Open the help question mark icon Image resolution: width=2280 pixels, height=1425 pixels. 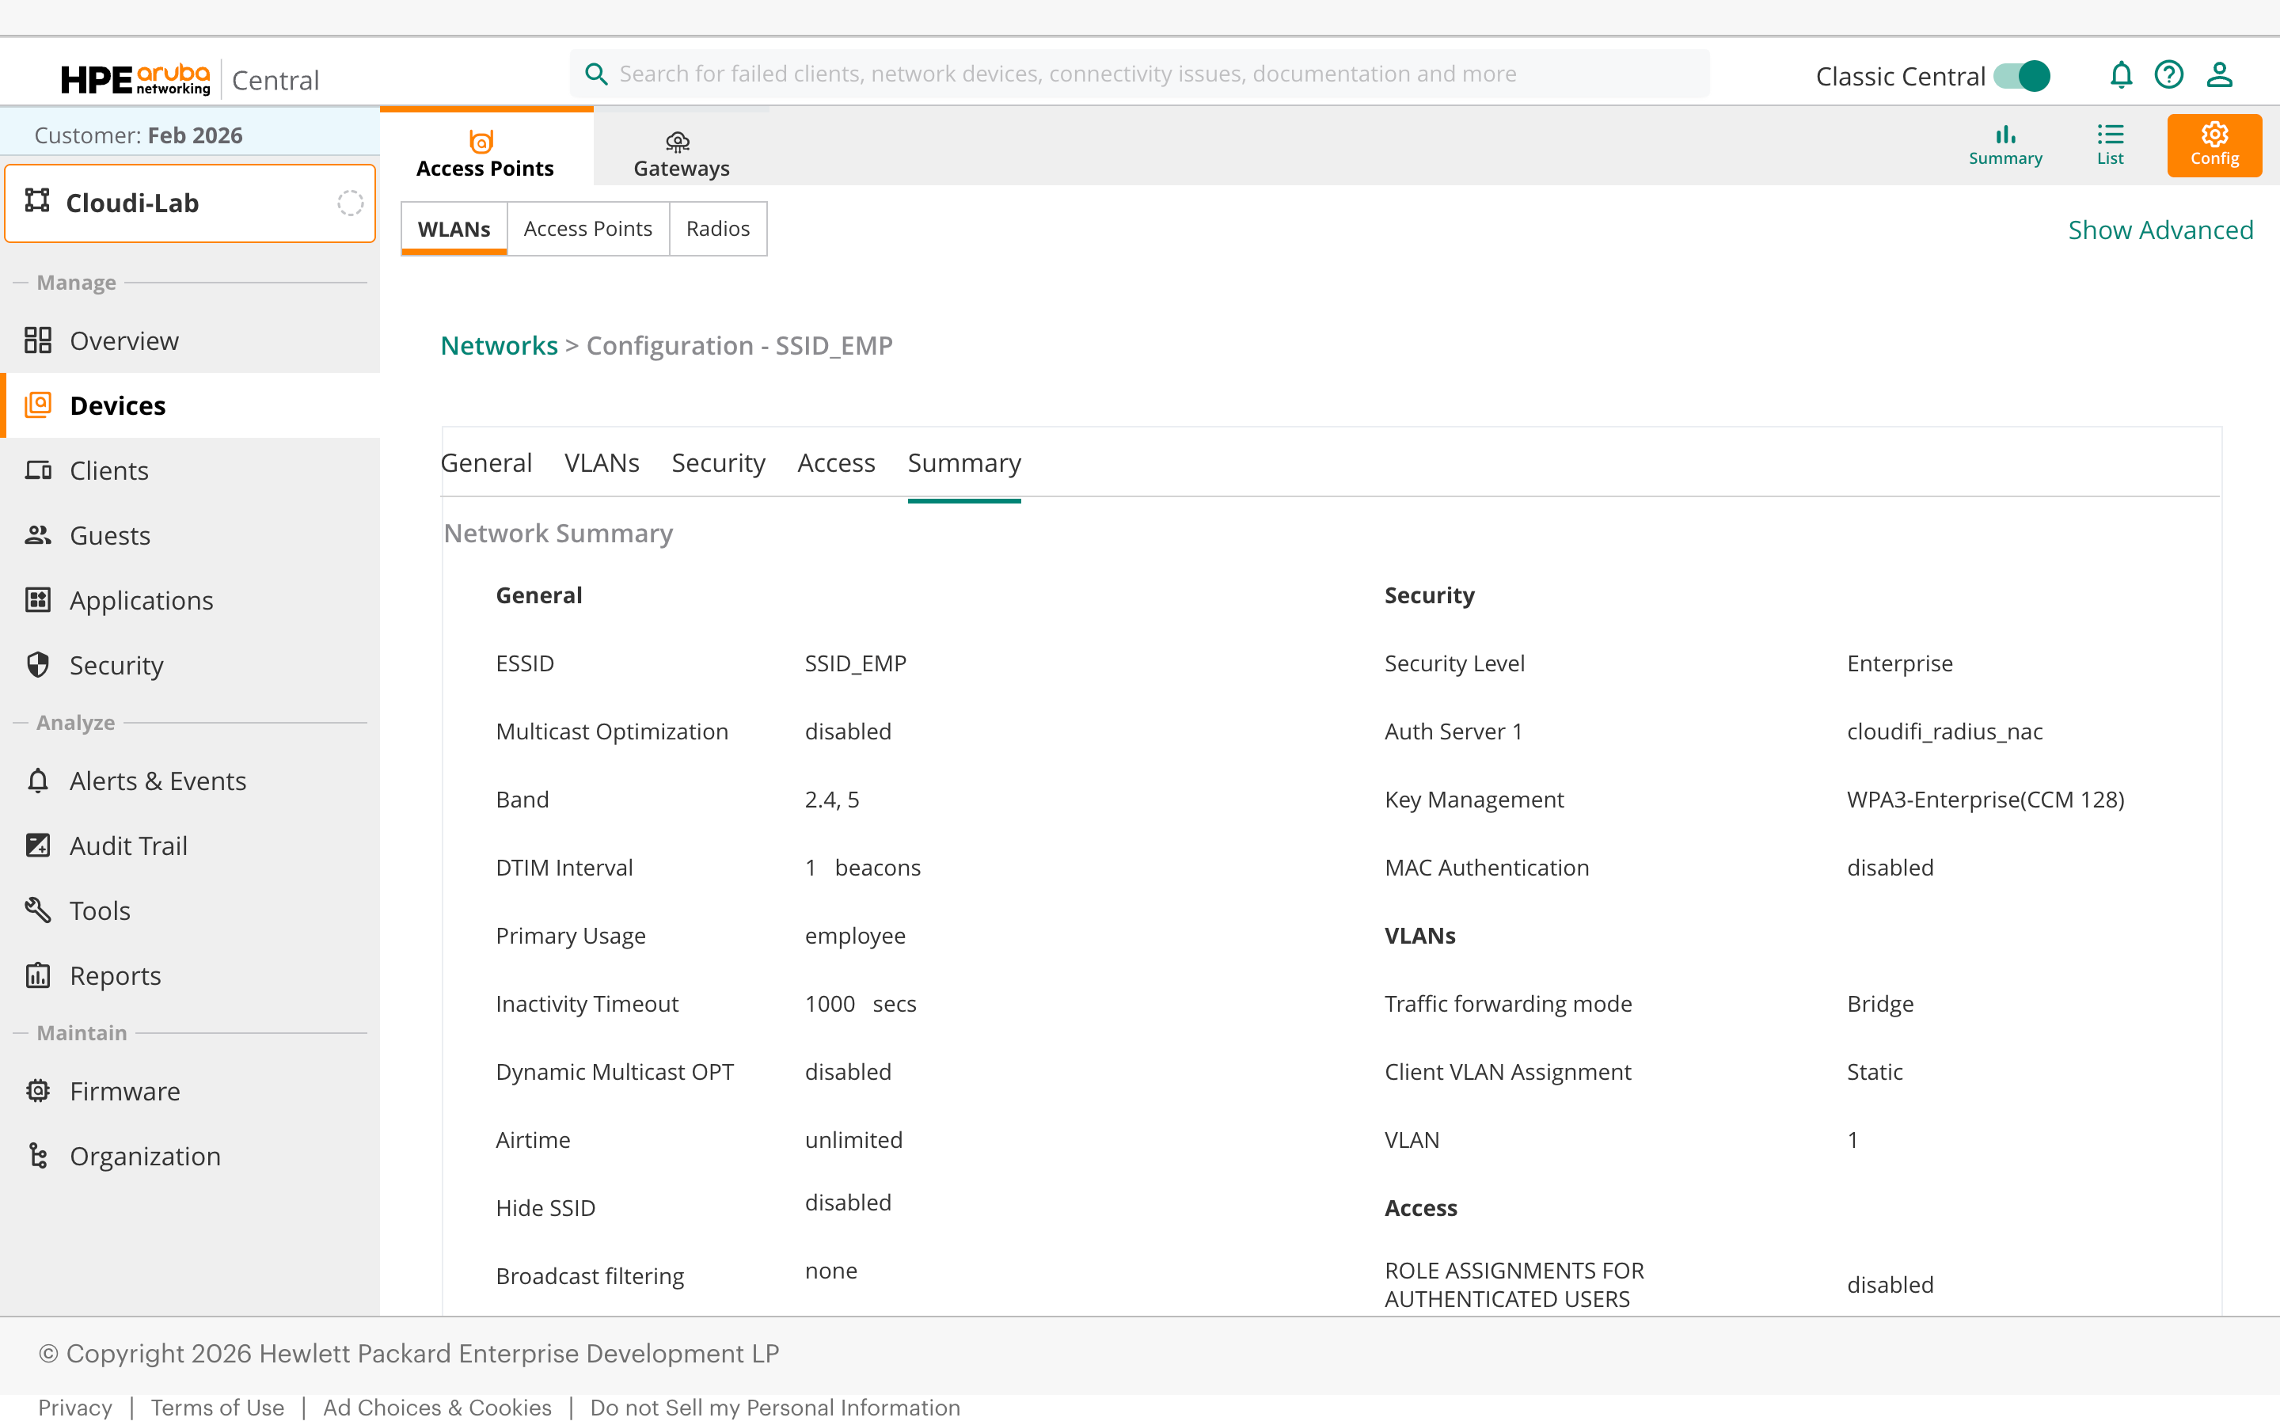2169,74
